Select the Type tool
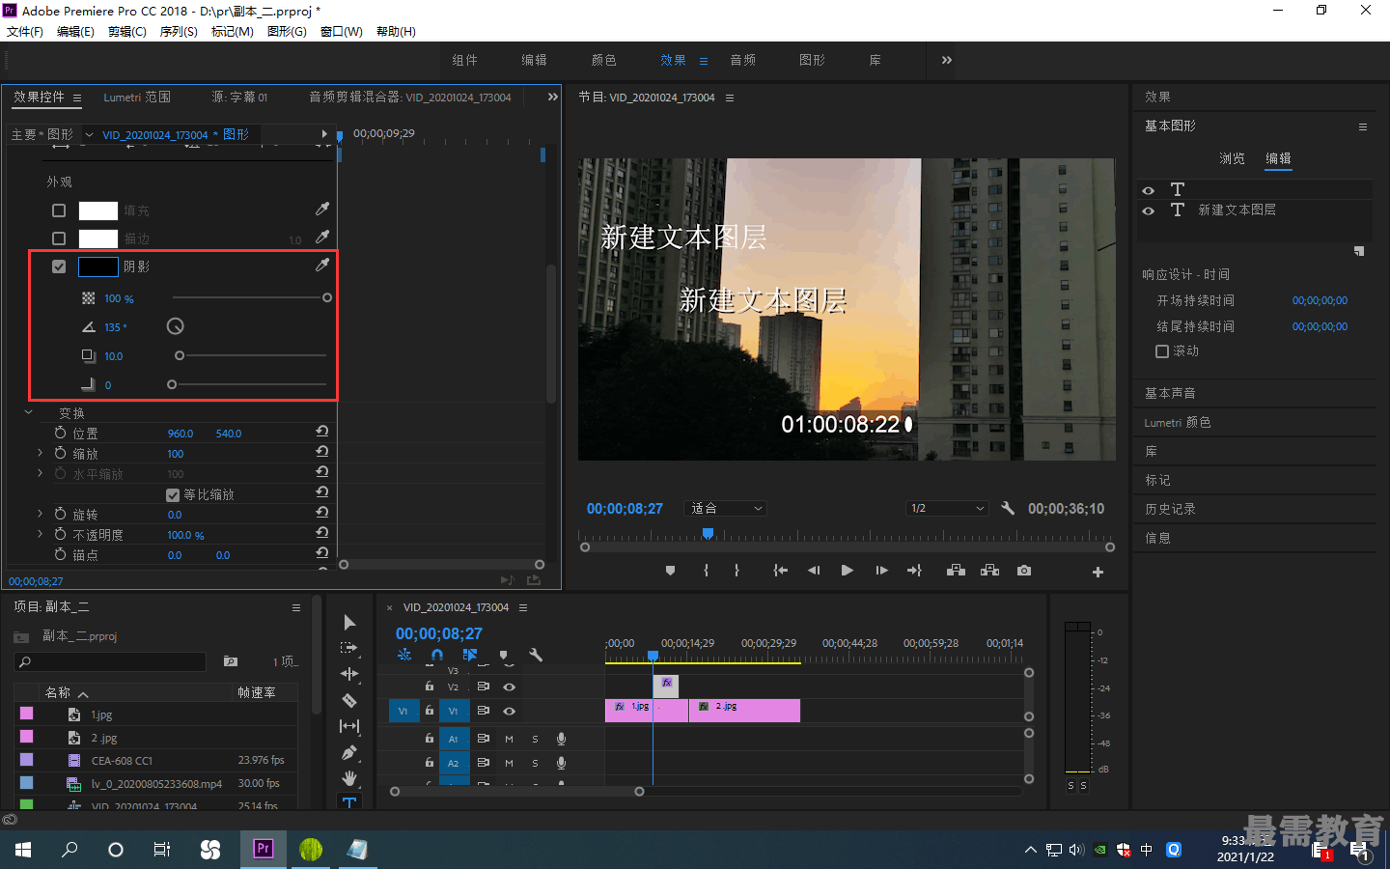This screenshot has width=1390, height=869. (x=349, y=802)
